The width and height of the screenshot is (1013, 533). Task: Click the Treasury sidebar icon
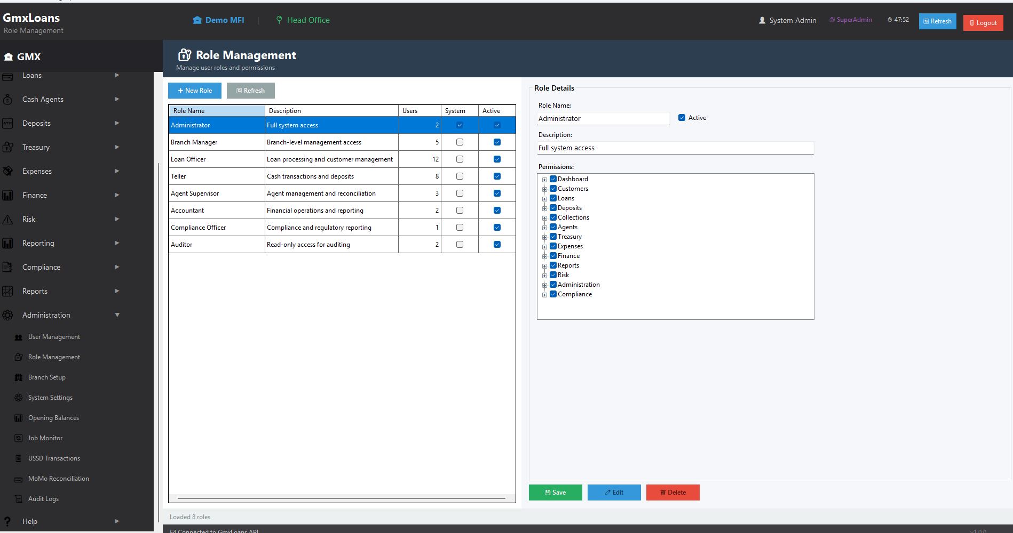[x=7, y=147]
